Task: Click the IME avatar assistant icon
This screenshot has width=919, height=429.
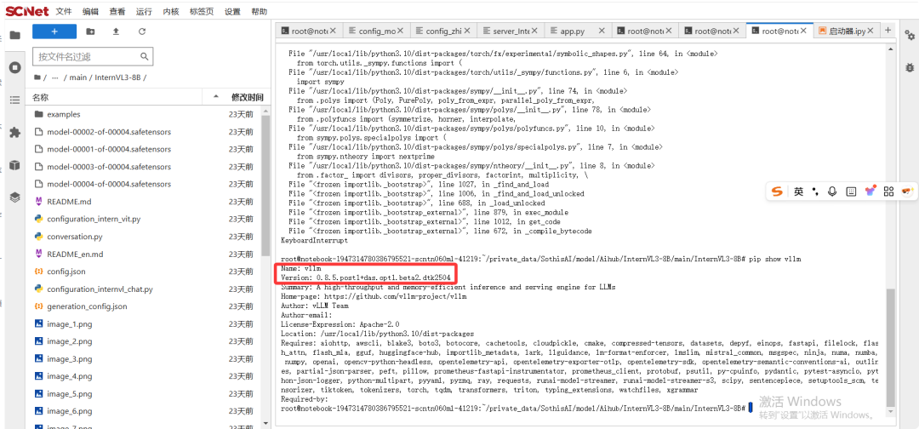Action: [908, 191]
